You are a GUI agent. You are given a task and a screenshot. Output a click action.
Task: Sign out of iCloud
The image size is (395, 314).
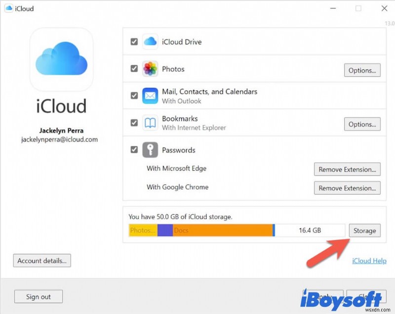[38, 296]
